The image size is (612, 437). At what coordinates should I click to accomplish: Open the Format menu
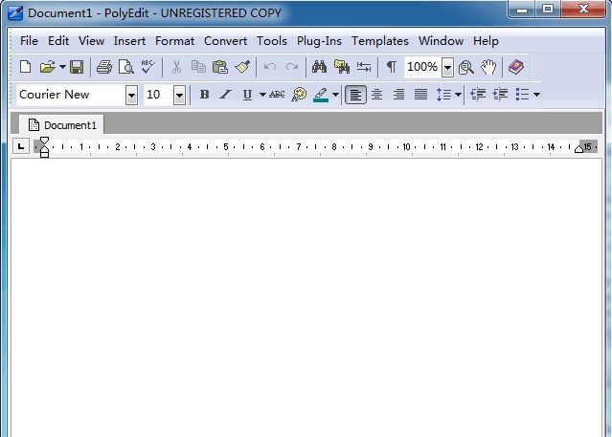pos(174,41)
